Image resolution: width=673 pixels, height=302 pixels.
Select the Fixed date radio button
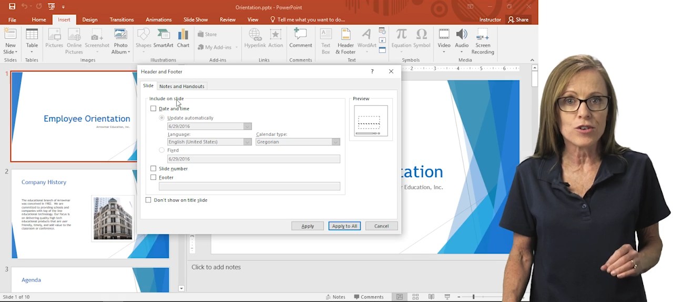[x=162, y=150]
